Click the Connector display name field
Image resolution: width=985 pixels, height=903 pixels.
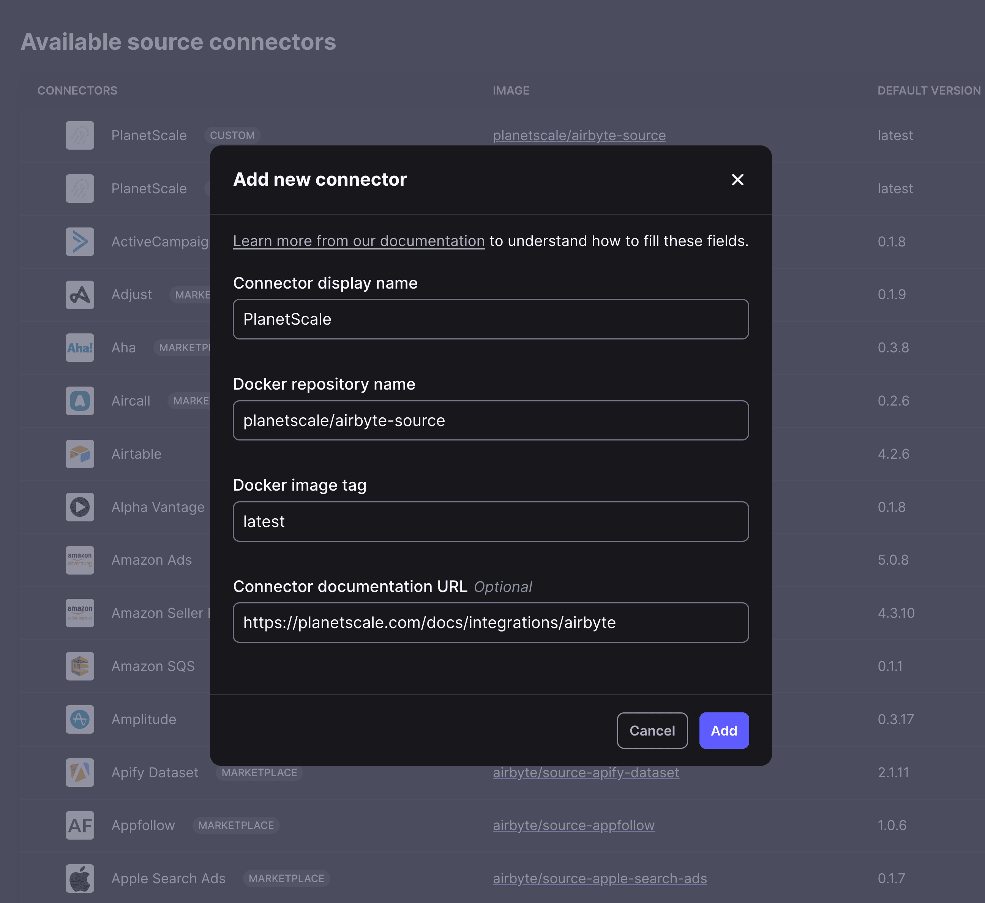(491, 319)
